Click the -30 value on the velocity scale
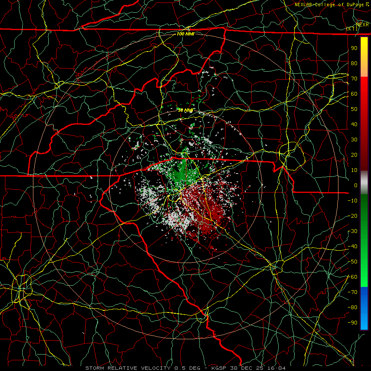Screen dimensions: 371x371 pos(353,231)
